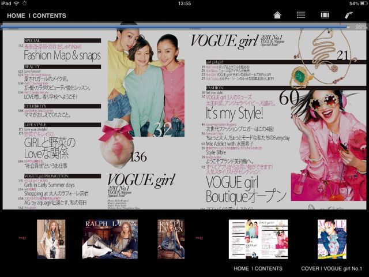Screen dimensions: 369x277
Task: Tap the 13:55 clock in the status bar
Action: tap(184, 3)
